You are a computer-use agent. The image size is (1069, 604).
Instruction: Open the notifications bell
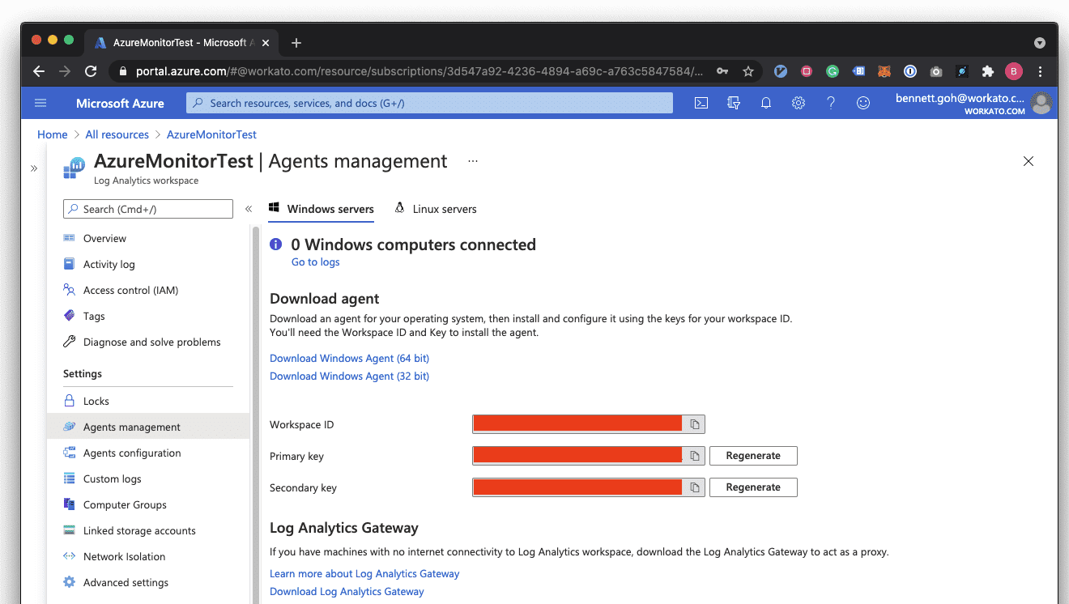coord(766,103)
